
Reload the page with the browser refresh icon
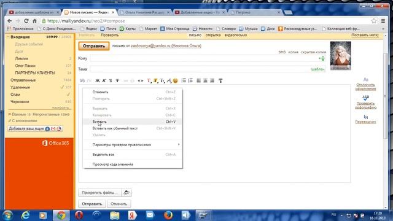[x=26, y=21]
